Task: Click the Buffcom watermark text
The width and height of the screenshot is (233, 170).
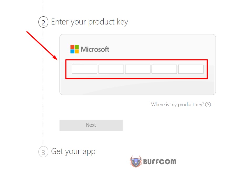Action: coord(160,162)
